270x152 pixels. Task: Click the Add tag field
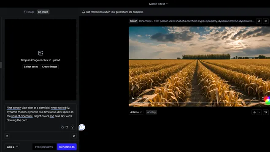151,112
